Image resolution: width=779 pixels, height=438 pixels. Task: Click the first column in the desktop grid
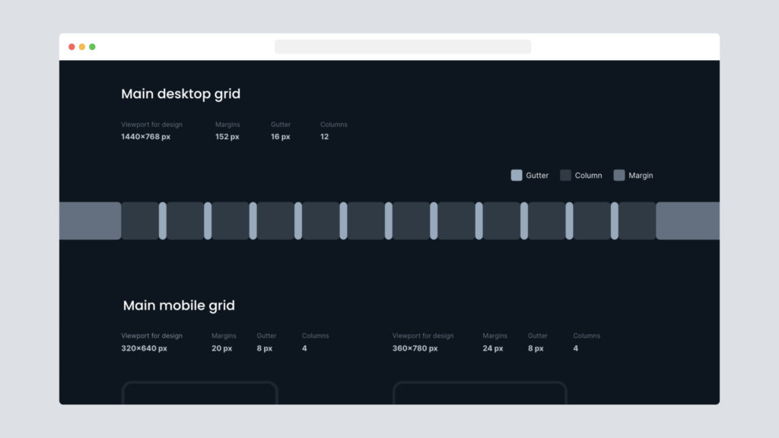point(140,221)
